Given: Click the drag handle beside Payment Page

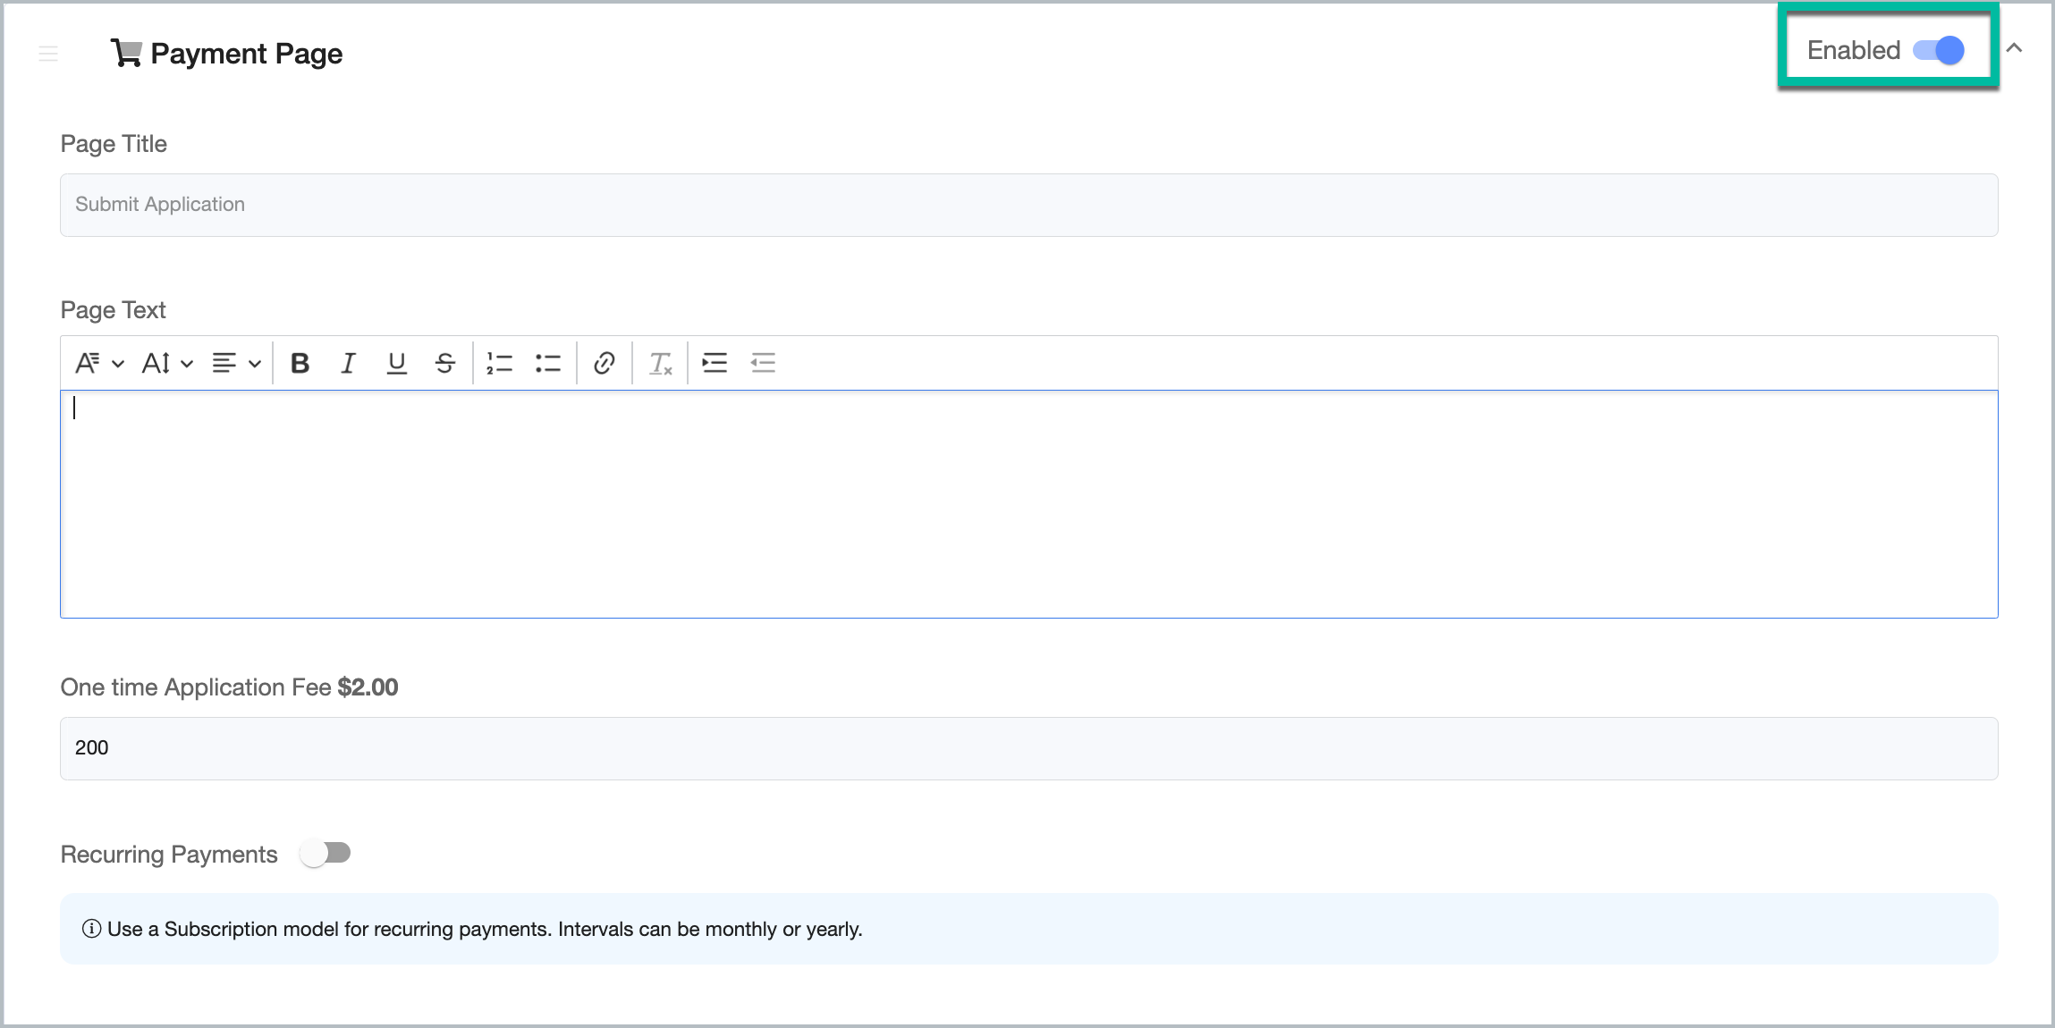Looking at the screenshot, I should [x=48, y=54].
